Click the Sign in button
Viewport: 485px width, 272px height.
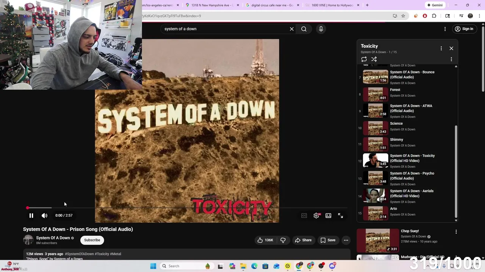464,29
